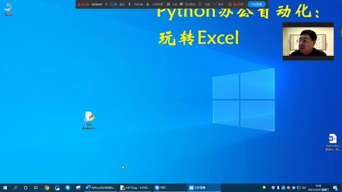Switch to the 钉钉 taskbar window
This screenshot has height=192, width=342.
coord(169,188)
